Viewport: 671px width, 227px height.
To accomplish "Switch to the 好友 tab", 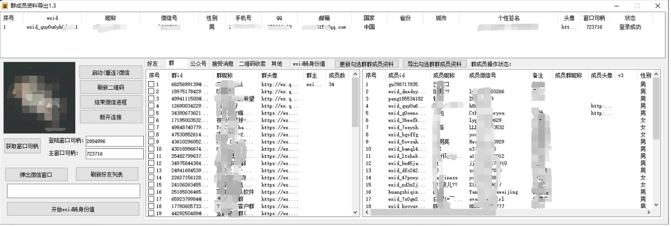I will (x=152, y=64).
